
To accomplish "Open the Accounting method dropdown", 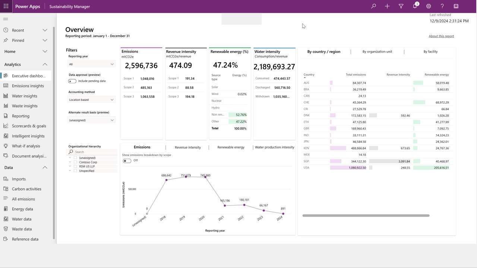I will (x=91, y=100).
